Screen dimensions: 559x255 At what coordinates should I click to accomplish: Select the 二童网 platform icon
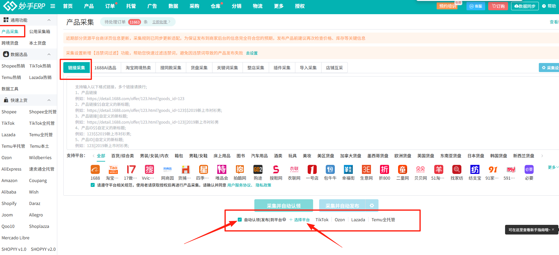click(403, 169)
